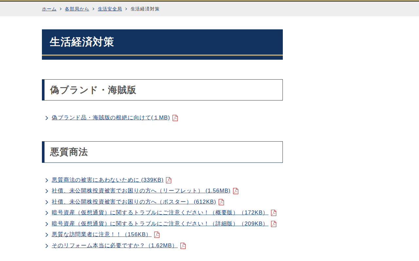Viewport: 419px width, 261px height.
Task: Click the 悪質商法 section heading
Action: pos(162,152)
